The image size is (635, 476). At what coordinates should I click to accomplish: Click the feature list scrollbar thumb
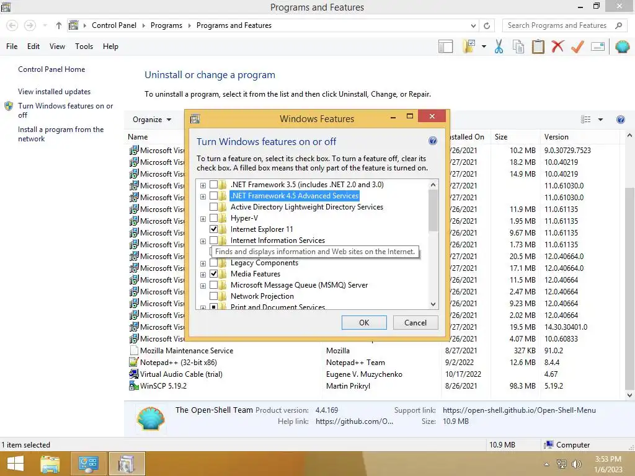coord(433,211)
